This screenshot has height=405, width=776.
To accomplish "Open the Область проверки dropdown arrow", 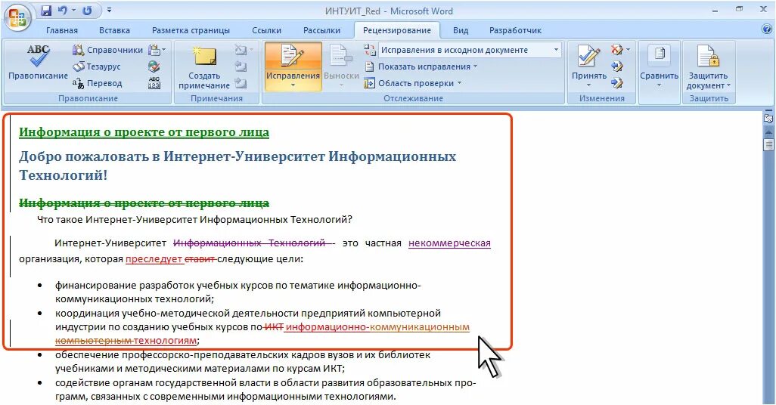I will [459, 83].
